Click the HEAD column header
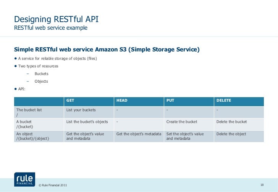 tap(139, 102)
